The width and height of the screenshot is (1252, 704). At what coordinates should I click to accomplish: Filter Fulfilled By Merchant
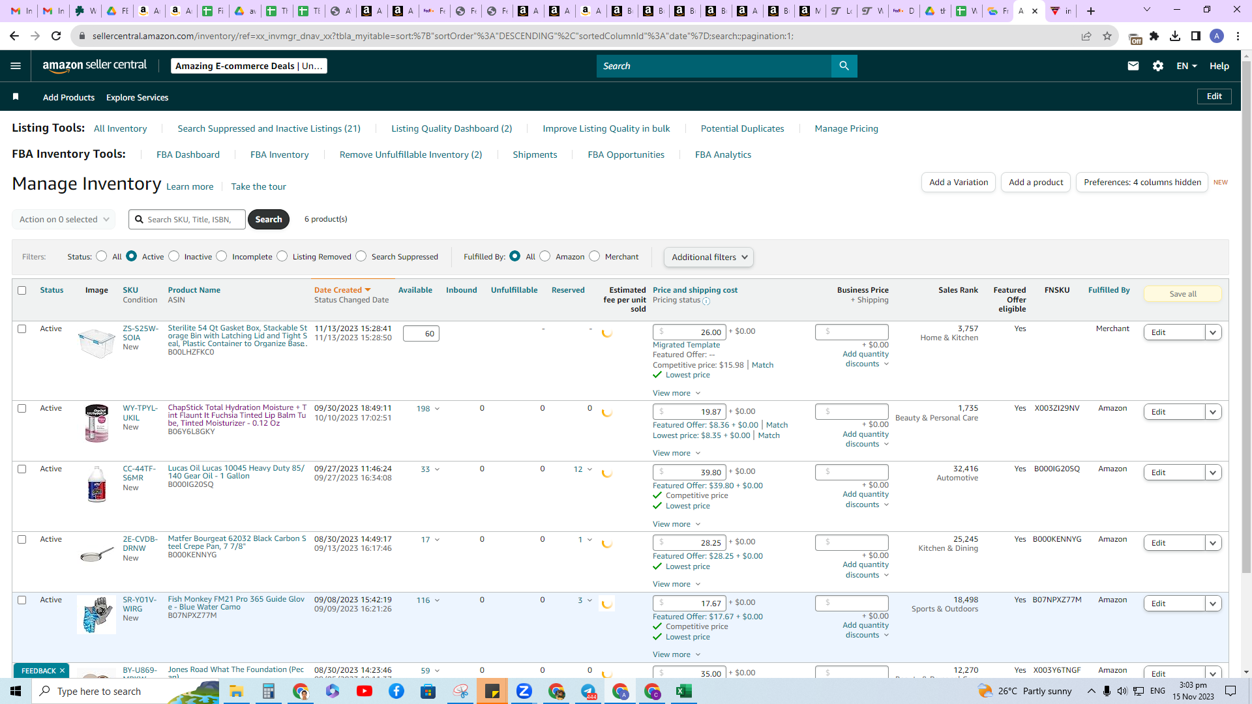[595, 256]
